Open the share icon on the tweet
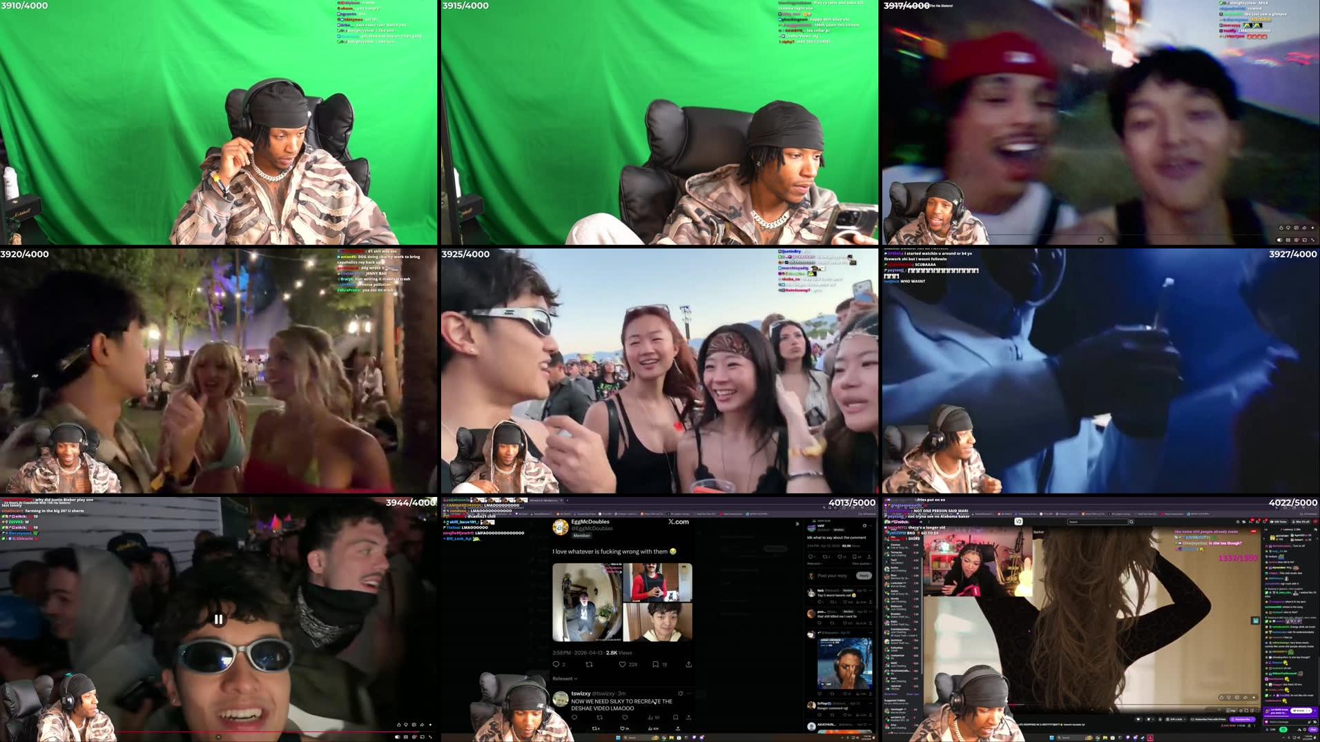 coord(689,664)
